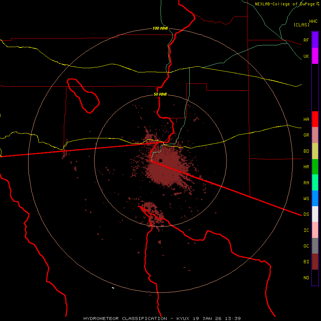Image resolution: width=321 pixels, height=321 pixels.
Task: Click the DS white legend swatch
Action: coord(315,214)
